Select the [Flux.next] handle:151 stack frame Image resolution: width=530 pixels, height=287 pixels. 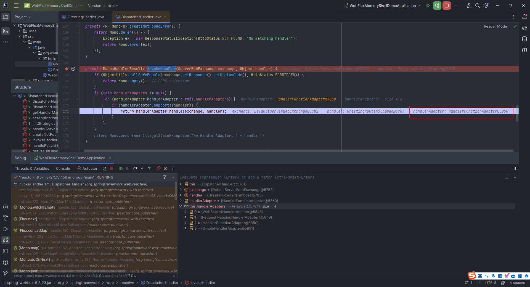click(x=94, y=219)
